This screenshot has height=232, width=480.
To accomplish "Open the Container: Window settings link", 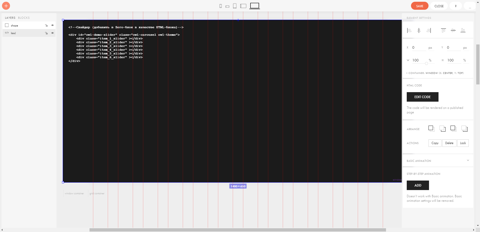I will [x=435, y=73].
